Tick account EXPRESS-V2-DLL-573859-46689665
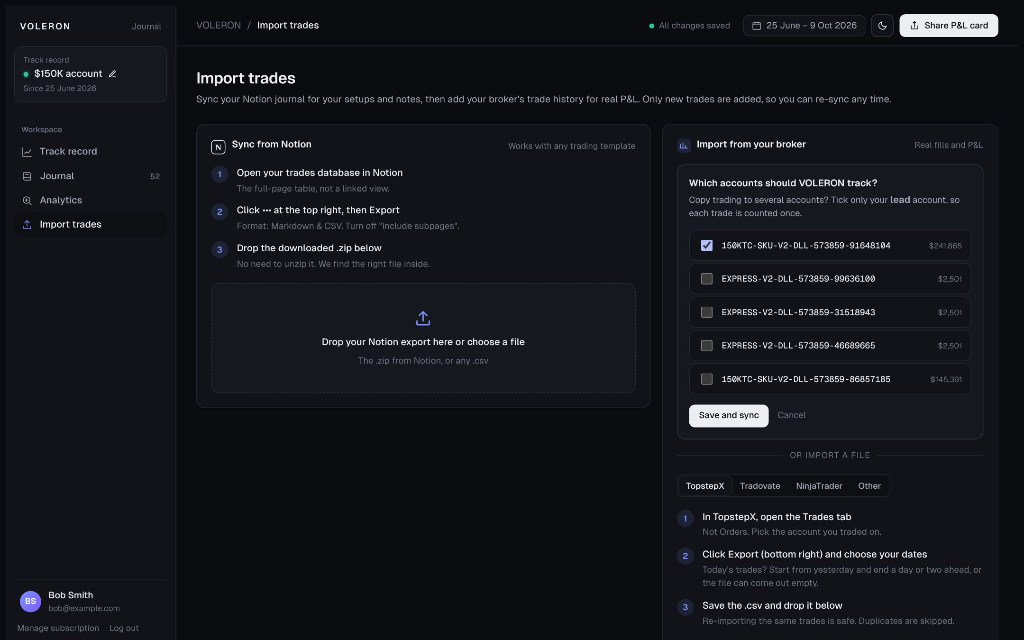1024x640 pixels. pos(707,346)
